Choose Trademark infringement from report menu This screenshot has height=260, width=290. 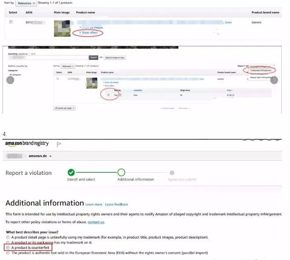[x=261, y=70]
